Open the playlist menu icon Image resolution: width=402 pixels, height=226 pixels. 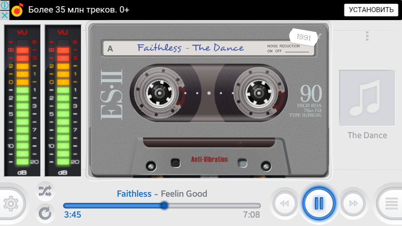point(391,204)
